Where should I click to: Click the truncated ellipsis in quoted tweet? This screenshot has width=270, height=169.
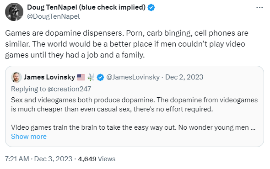[253, 128]
